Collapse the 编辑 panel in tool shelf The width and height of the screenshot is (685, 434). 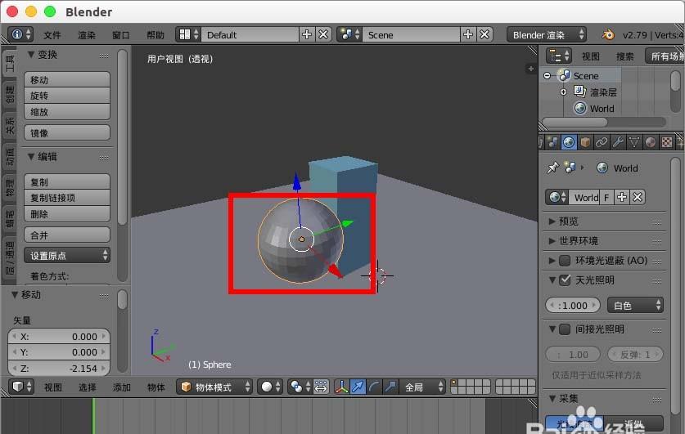[31, 157]
